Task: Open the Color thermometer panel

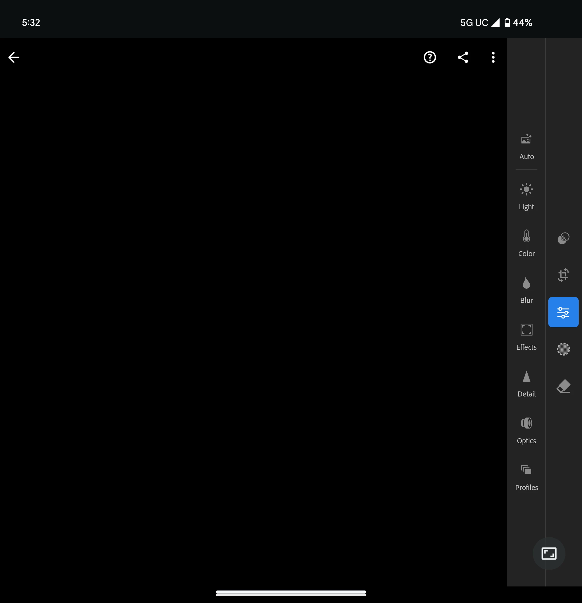Action: (x=526, y=243)
